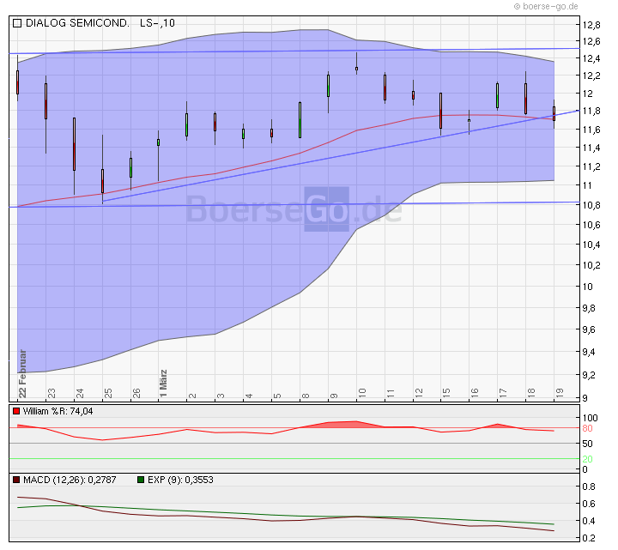Screen dimensions: 618x550
Task: Click the green candlestick for March 17
Action: point(497,95)
